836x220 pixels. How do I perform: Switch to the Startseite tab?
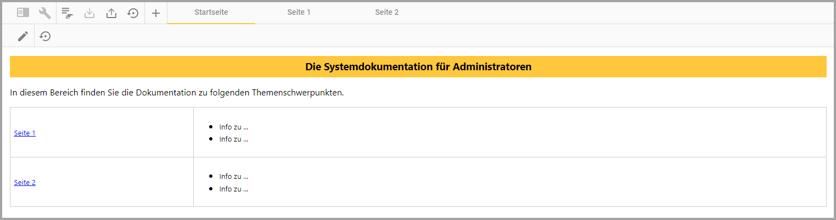(211, 12)
